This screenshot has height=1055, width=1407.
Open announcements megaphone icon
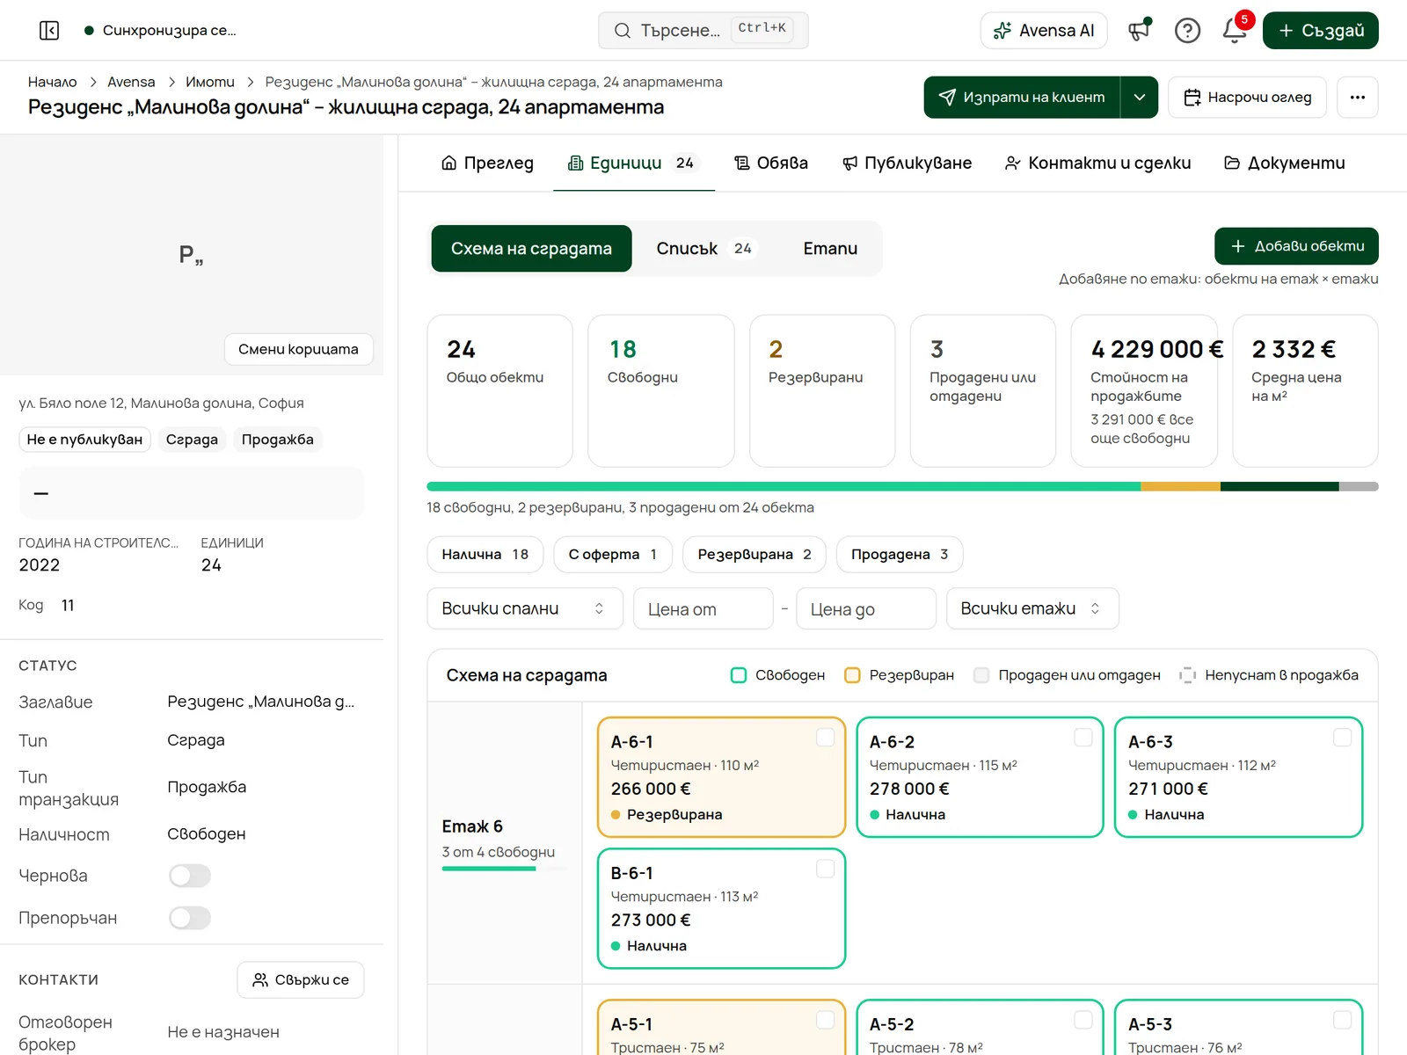coord(1140,31)
